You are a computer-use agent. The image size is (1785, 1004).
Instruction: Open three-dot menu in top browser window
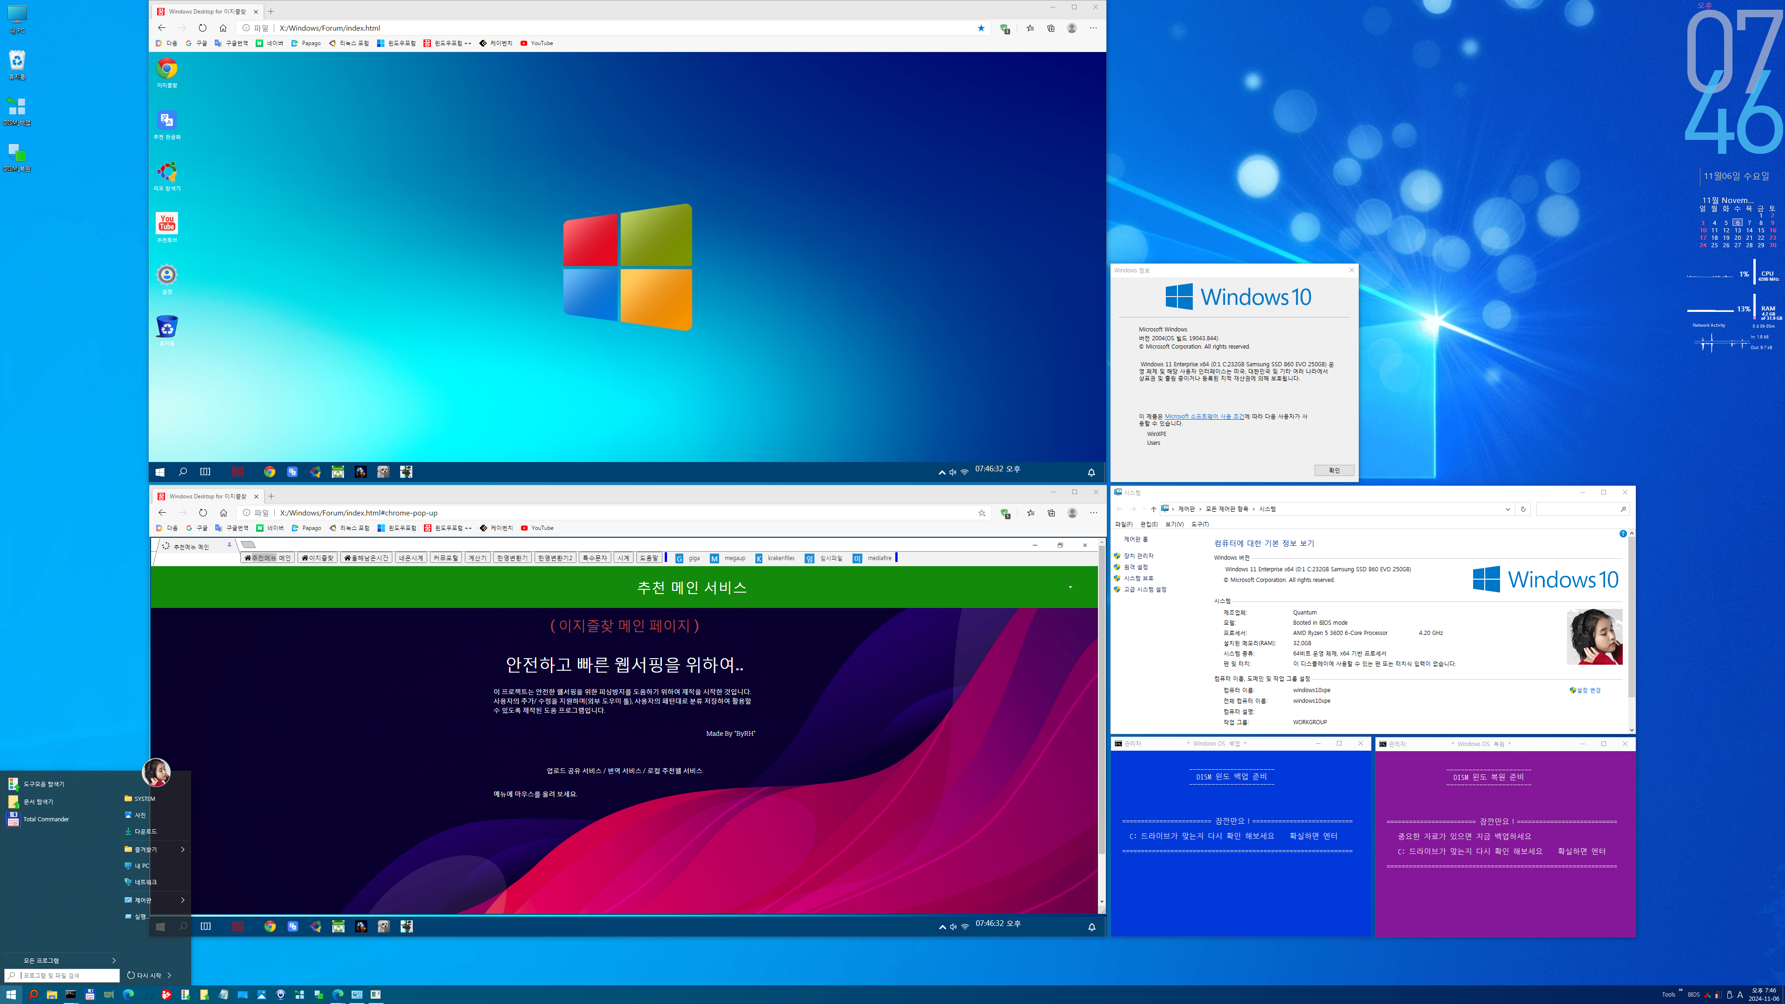click(1093, 28)
